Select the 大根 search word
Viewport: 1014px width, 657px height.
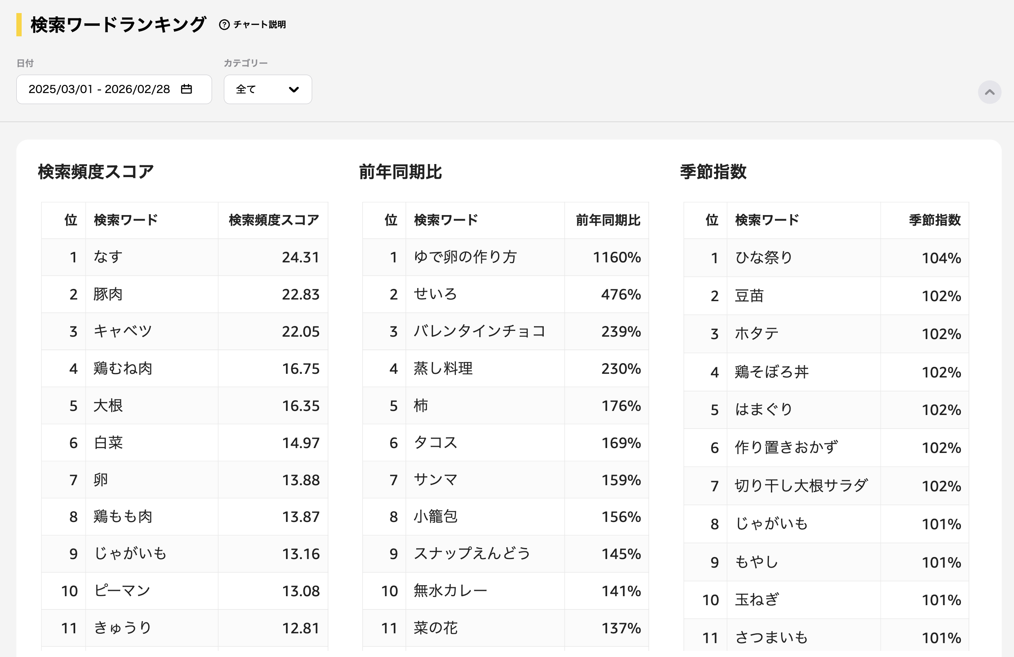(x=108, y=405)
